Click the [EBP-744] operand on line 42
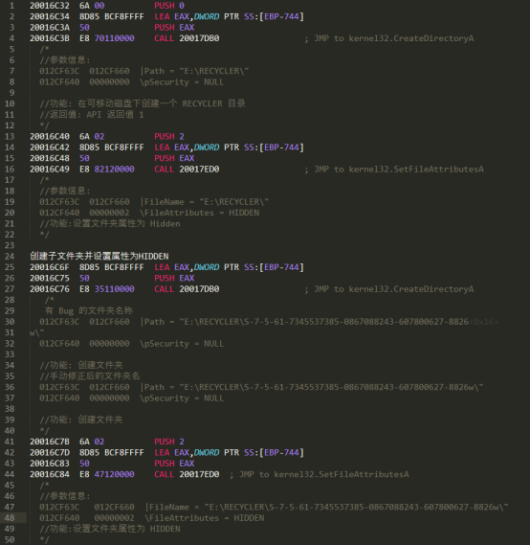Image resolution: width=530 pixels, height=545 pixels. pos(281,452)
